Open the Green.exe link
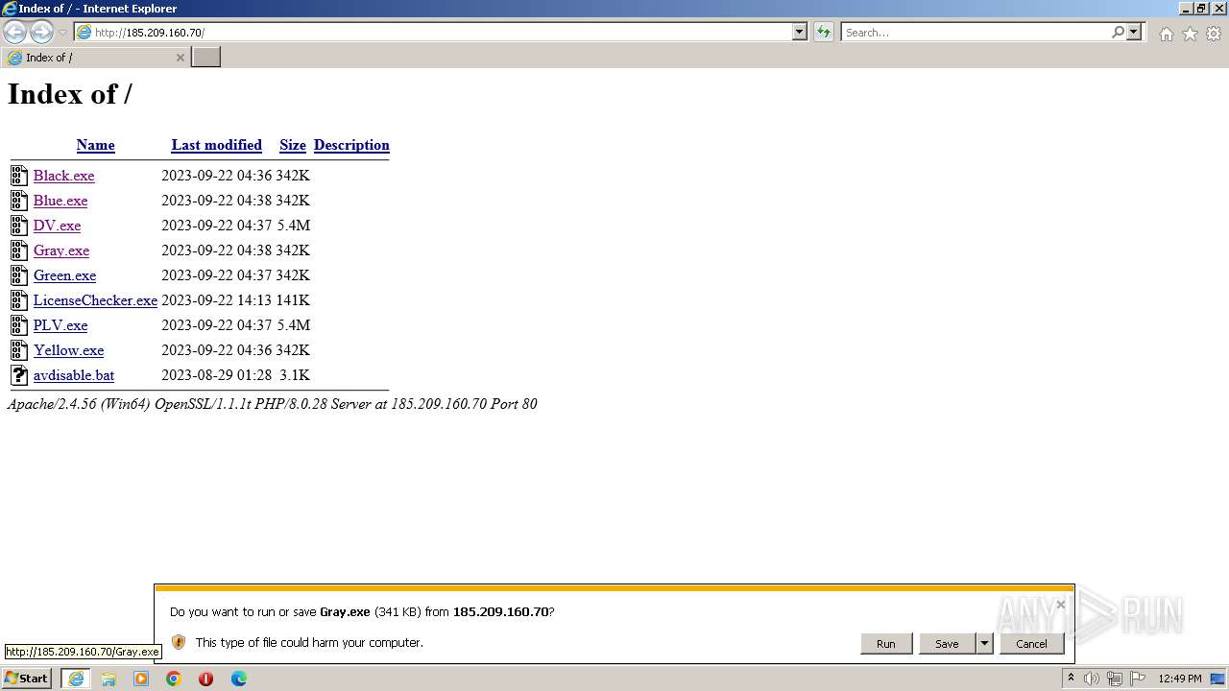Screen dimensions: 1229x691 click(64, 275)
